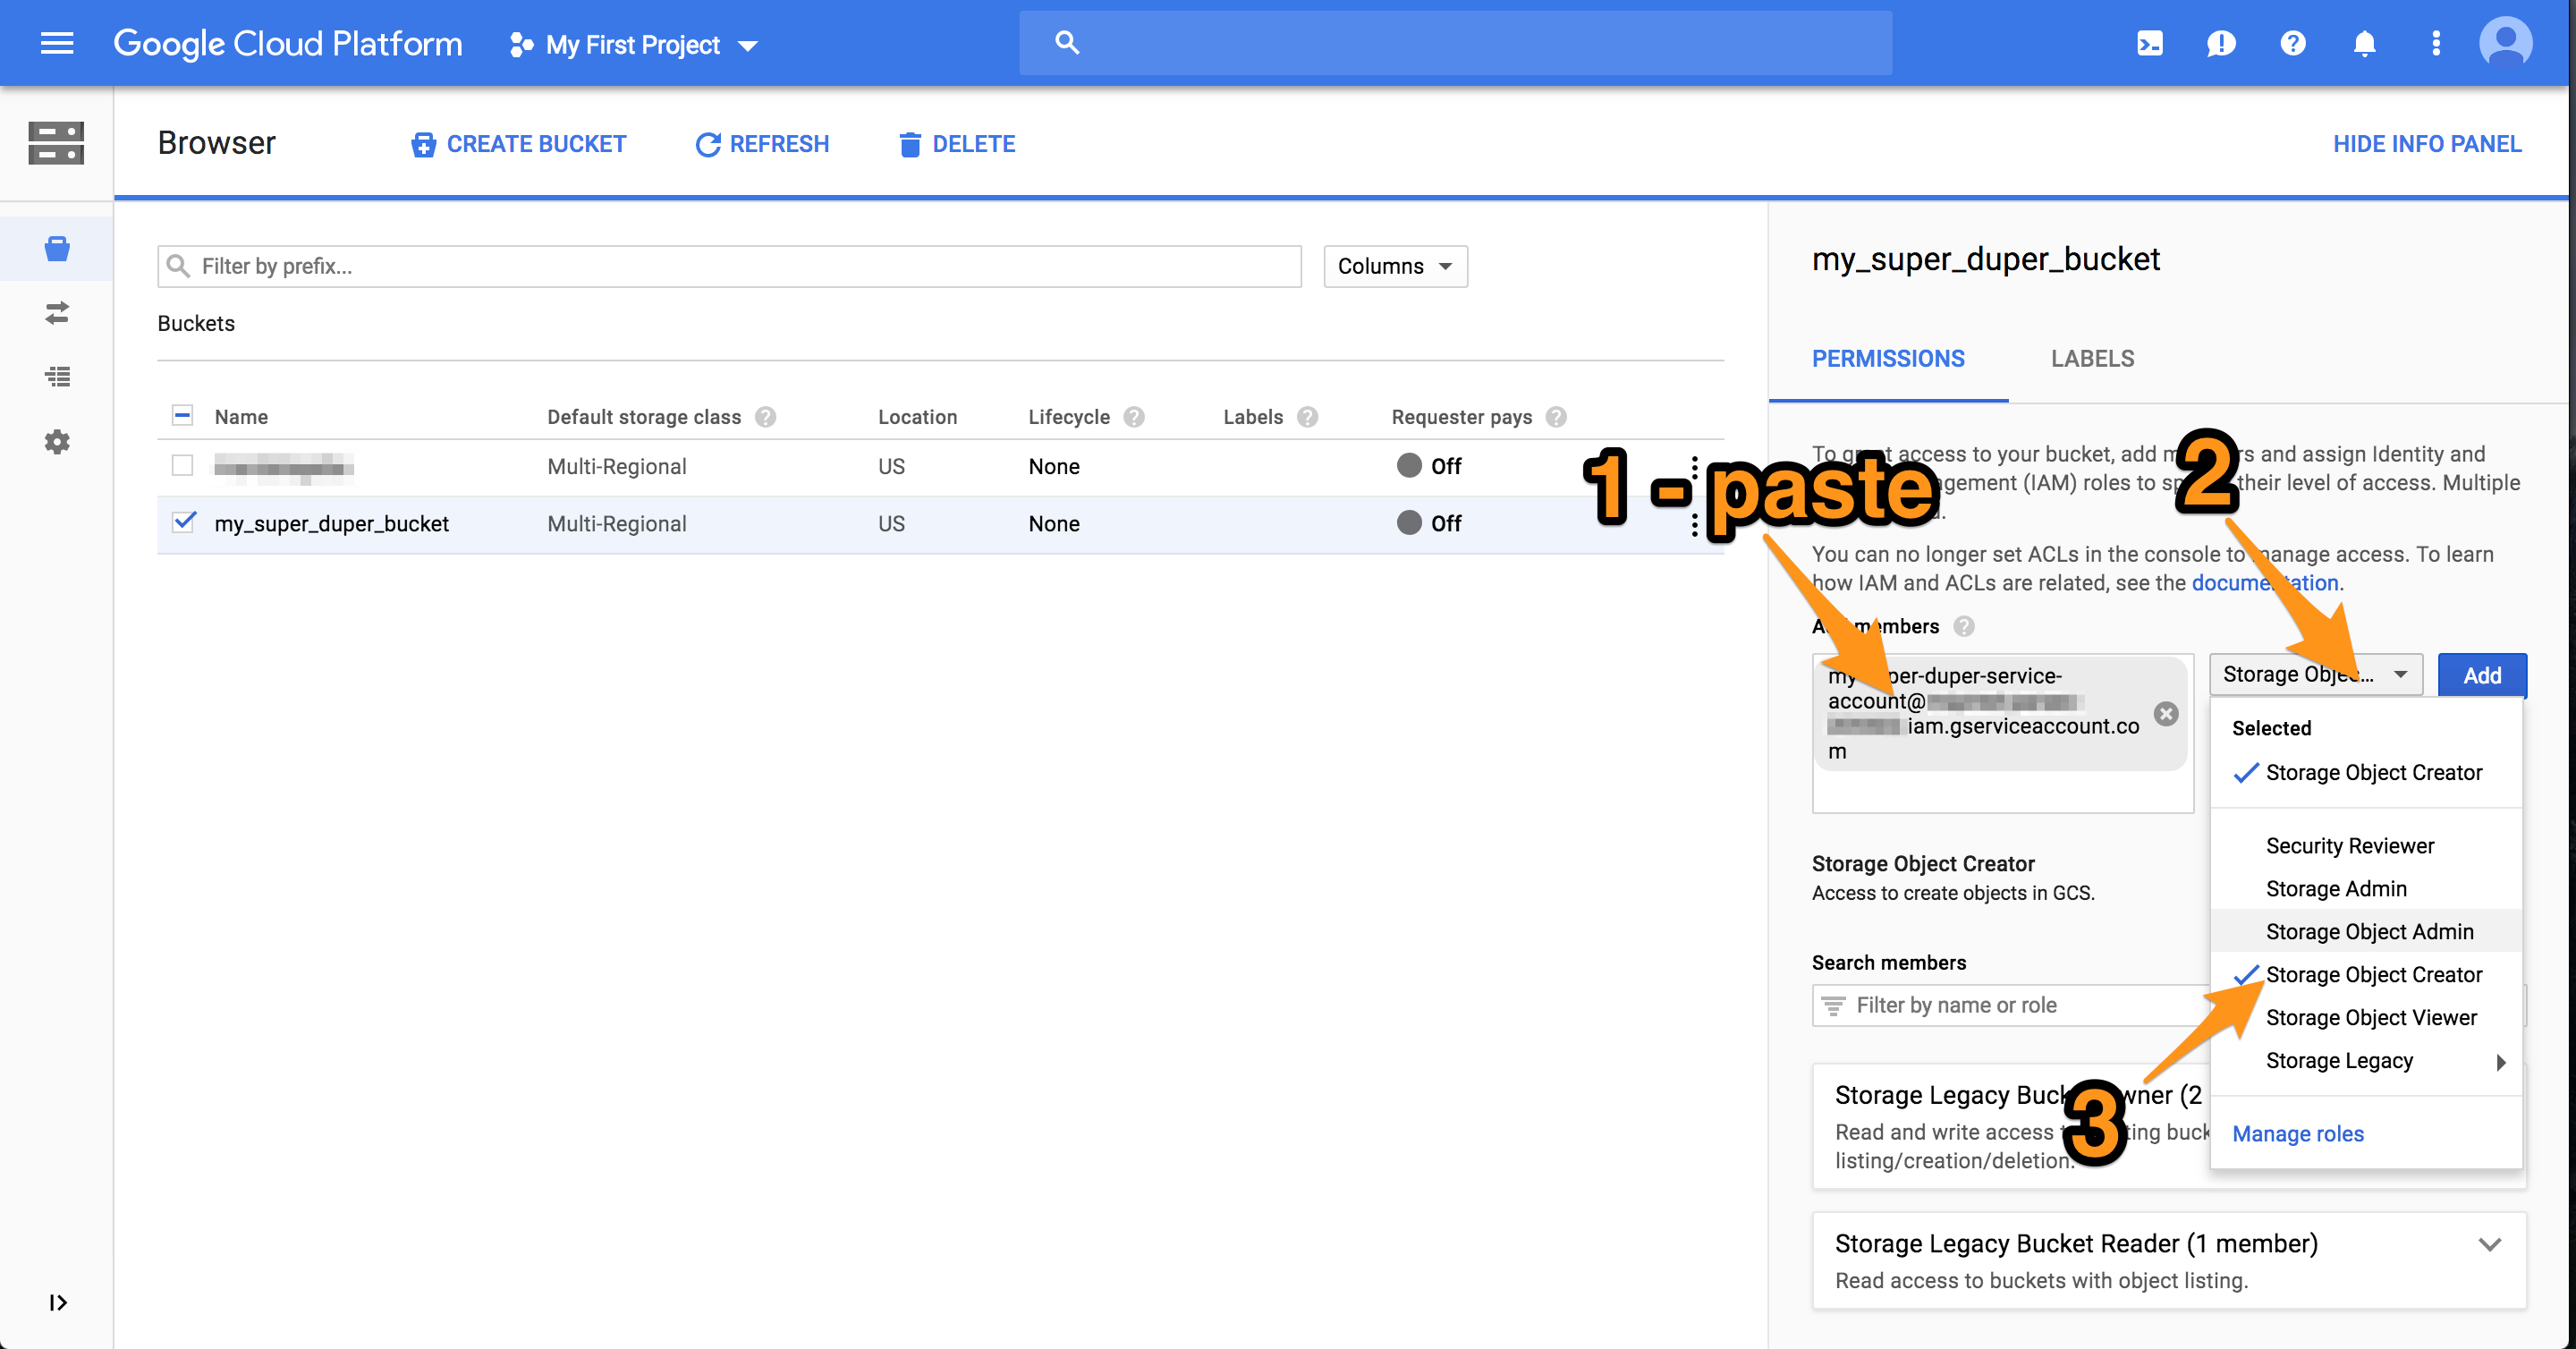Switch to the LABELS tab
The width and height of the screenshot is (2576, 1349).
[x=2092, y=359]
